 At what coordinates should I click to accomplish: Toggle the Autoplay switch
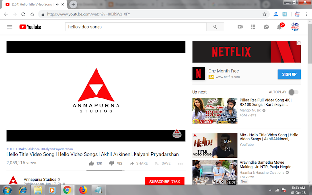click(293, 92)
